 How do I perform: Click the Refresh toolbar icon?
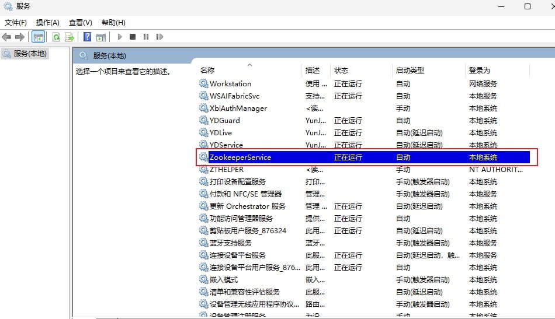pos(56,37)
